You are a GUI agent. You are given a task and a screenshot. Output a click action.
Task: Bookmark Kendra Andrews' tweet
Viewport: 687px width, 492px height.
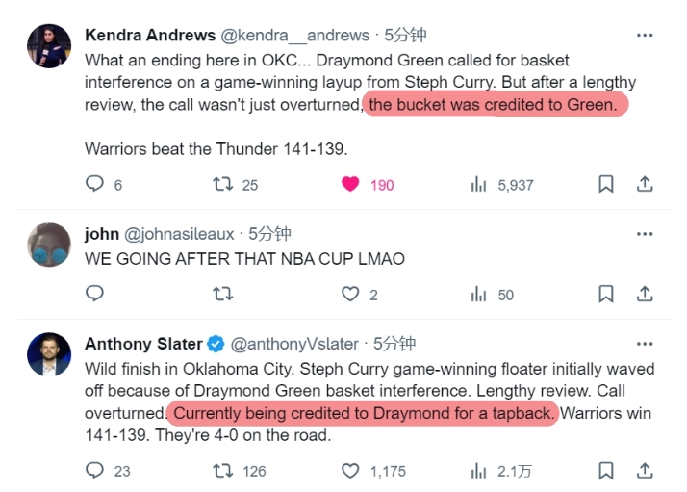pyautogui.click(x=606, y=184)
